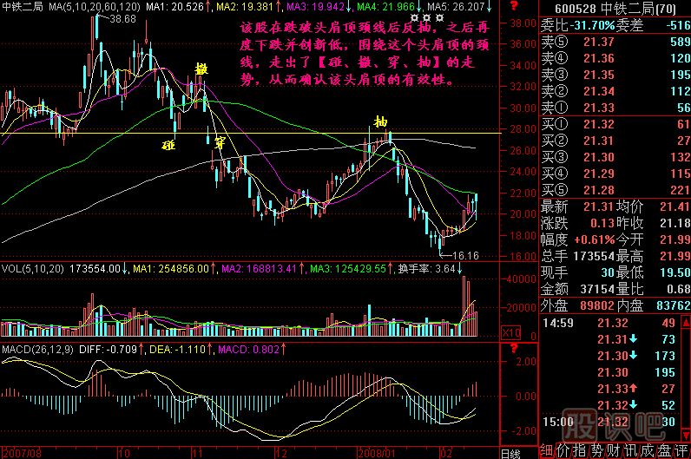The width and height of the screenshot is (691, 459).
Task: Click the yellow 抽 marker at the neckline
Action: tap(379, 121)
